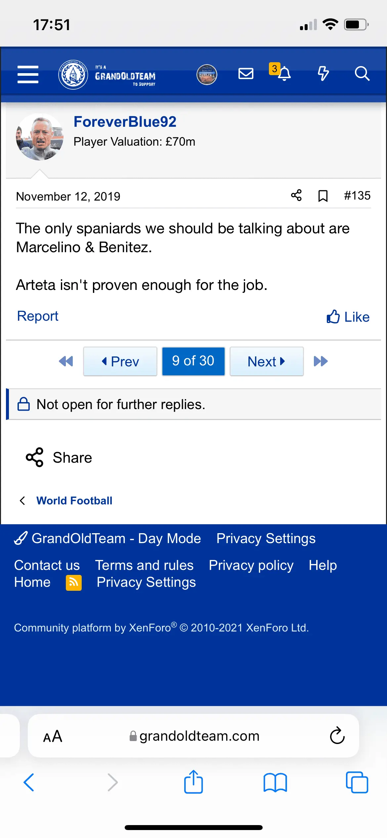Open the Contact us footer link
The width and height of the screenshot is (387, 838).
47,565
